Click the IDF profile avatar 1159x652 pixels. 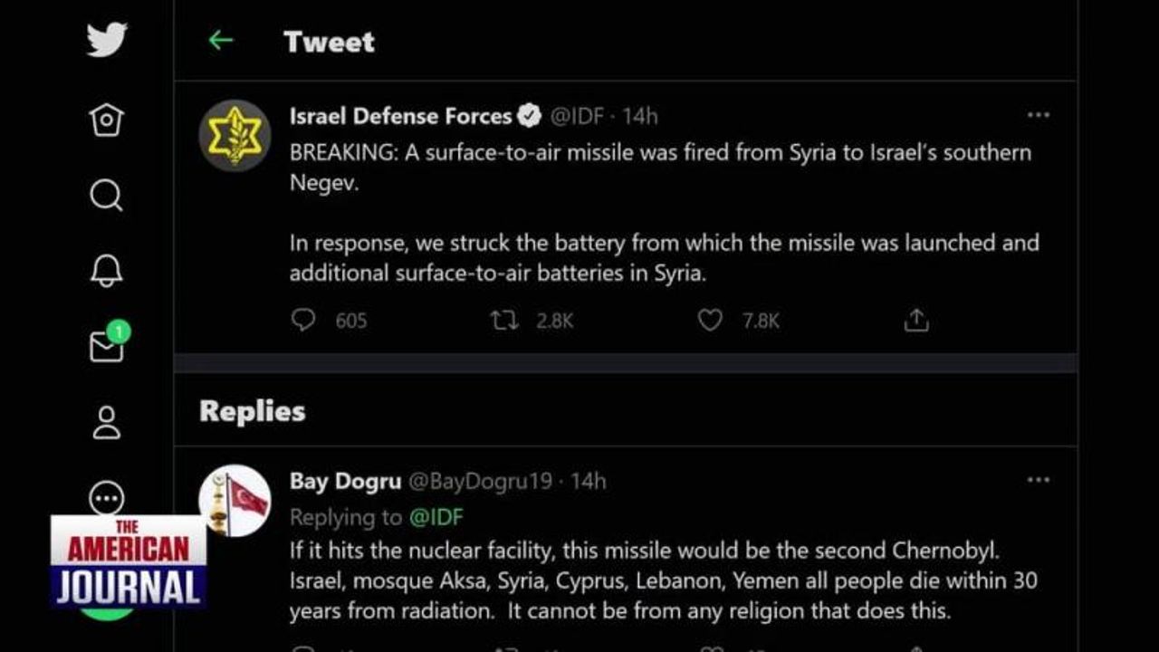[235, 136]
